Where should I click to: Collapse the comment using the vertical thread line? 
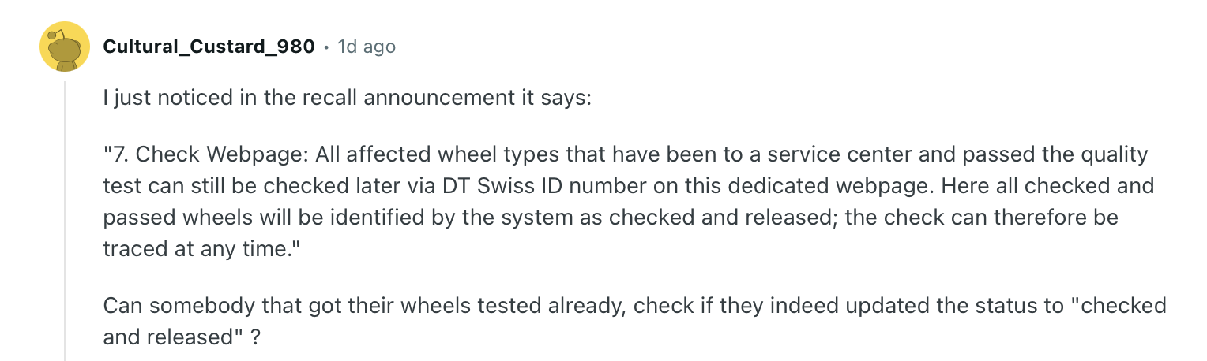[x=65, y=221]
